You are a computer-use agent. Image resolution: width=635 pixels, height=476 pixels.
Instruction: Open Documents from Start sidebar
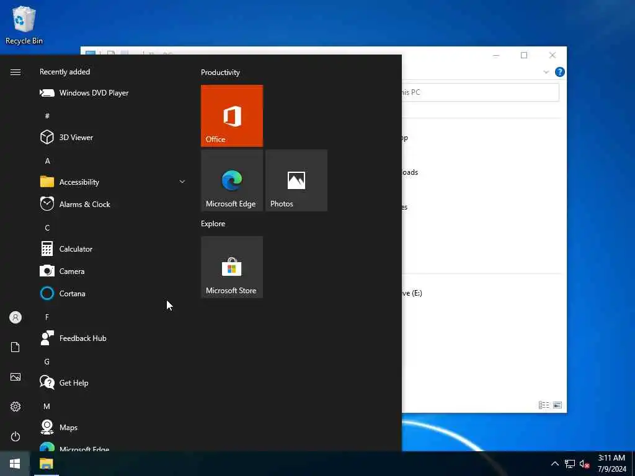click(x=16, y=347)
